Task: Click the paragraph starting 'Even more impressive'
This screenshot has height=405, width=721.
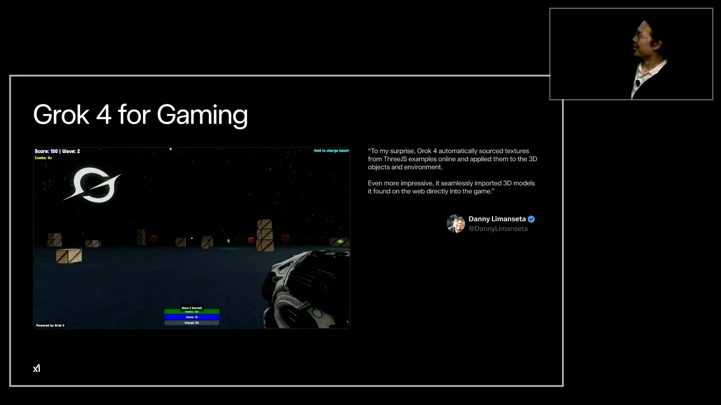Action: [x=451, y=187]
